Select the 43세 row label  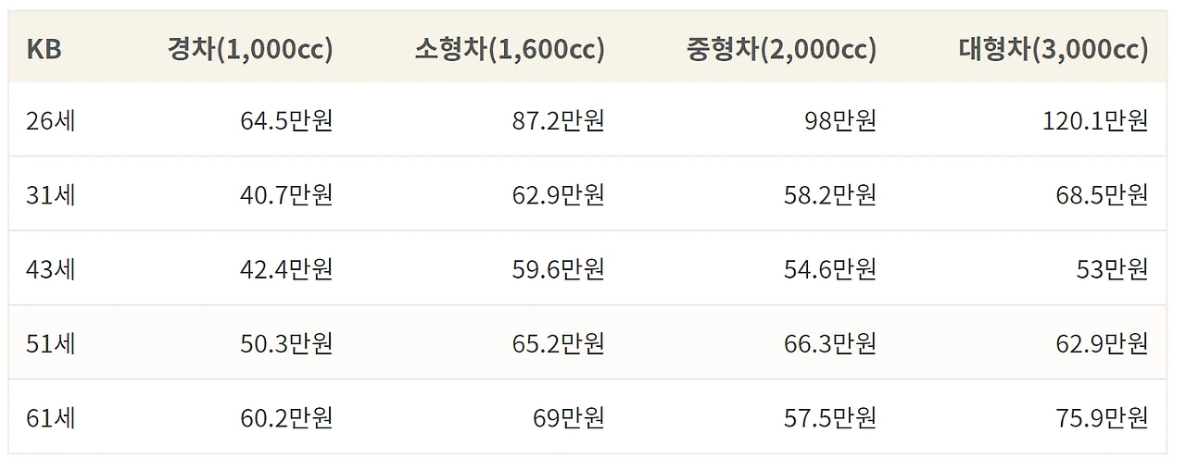51,269
